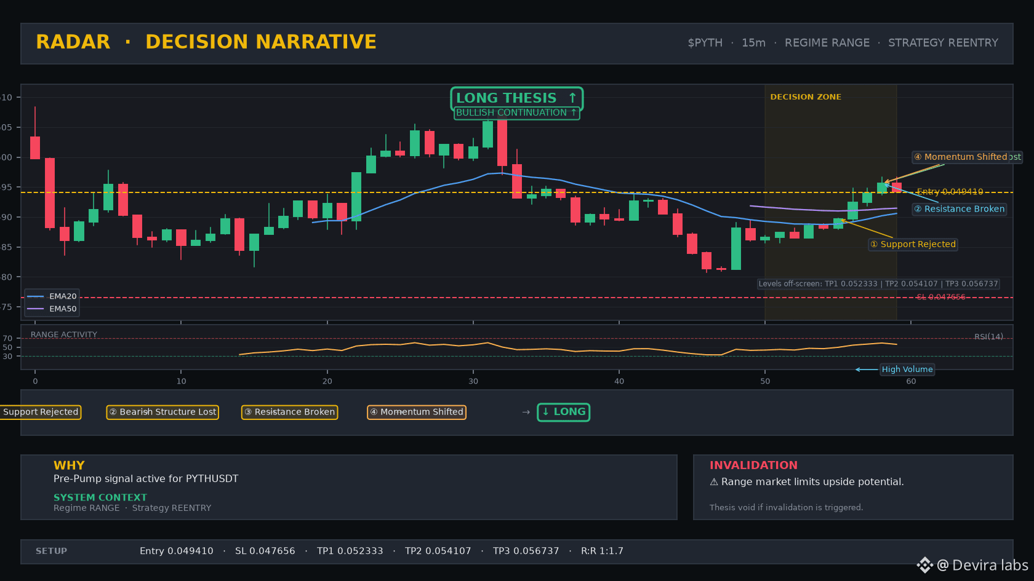Click the Bearish Structure Lost chip
The image size is (1034, 581).
pyautogui.click(x=162, y=412)
